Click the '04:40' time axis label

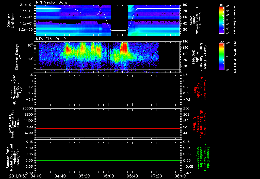(x=60, y=176)
